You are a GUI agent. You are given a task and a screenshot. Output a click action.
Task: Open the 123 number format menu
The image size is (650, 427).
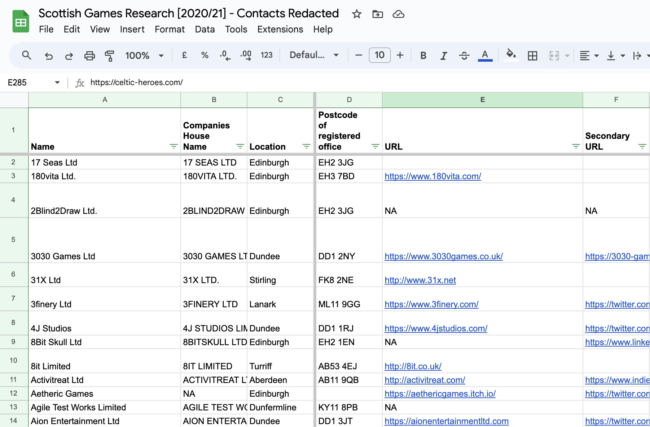point(267,55)
